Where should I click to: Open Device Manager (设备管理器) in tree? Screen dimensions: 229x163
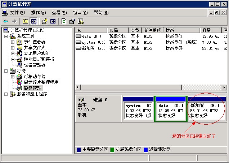click(34, 65)
